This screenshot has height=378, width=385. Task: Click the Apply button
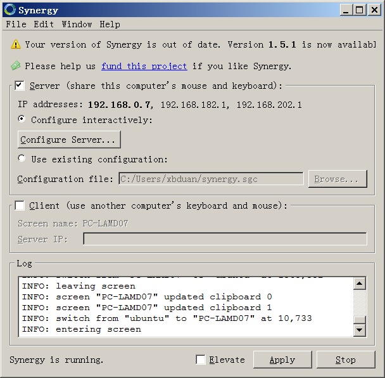click(282, 360)
